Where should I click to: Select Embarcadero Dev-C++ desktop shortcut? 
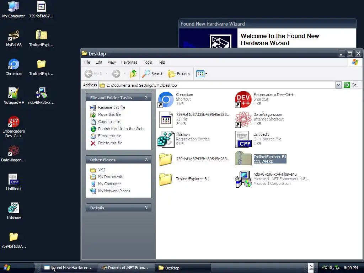tap(14, 127)
